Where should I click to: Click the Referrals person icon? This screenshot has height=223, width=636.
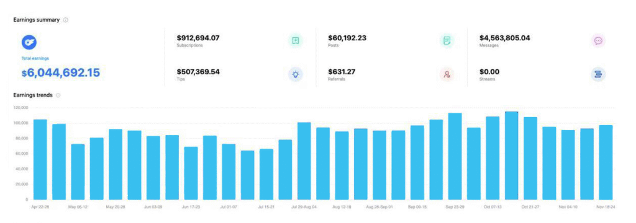pos(447,74)
